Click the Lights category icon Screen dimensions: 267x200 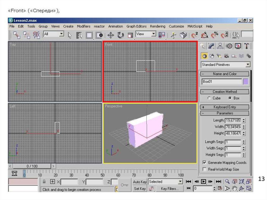(219, 56)
